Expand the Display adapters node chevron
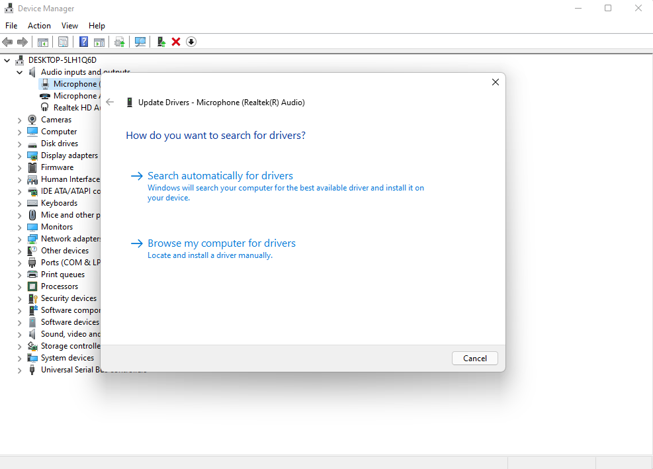The image size is (653, 469). pos(20,156)
